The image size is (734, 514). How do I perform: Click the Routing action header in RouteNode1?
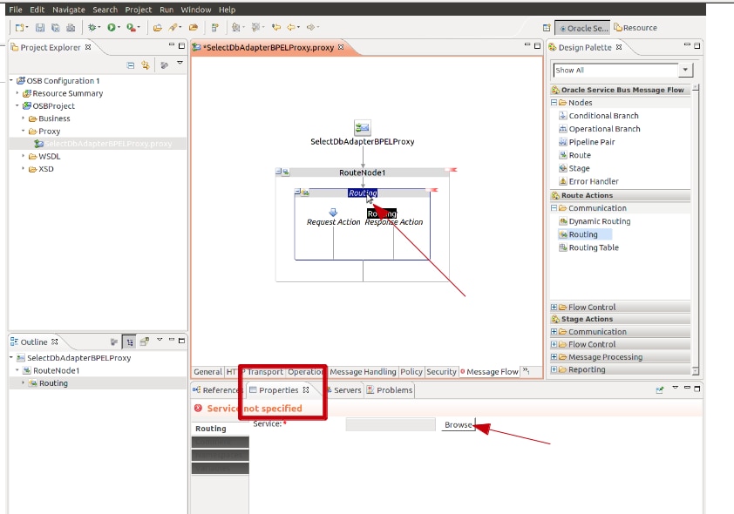[363, 193]
